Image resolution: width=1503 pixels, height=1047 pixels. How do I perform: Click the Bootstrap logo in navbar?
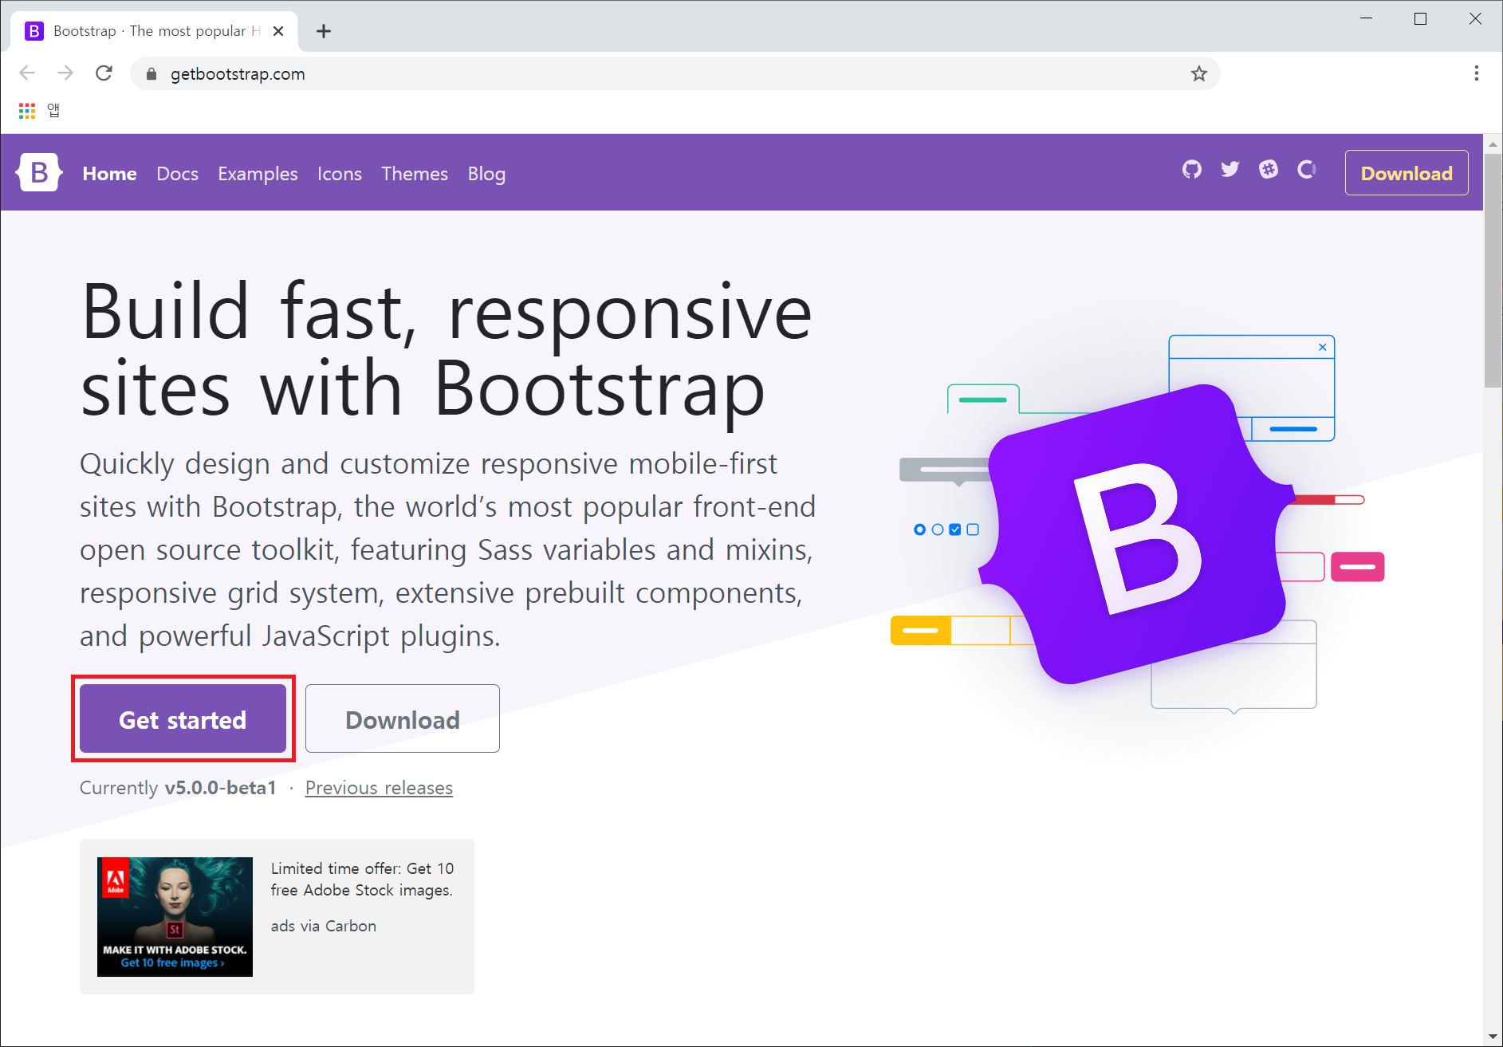coord(39,172)
